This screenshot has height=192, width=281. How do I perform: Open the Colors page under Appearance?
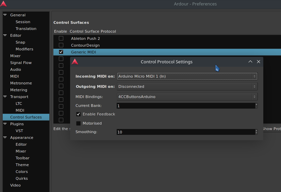point(21,172)
